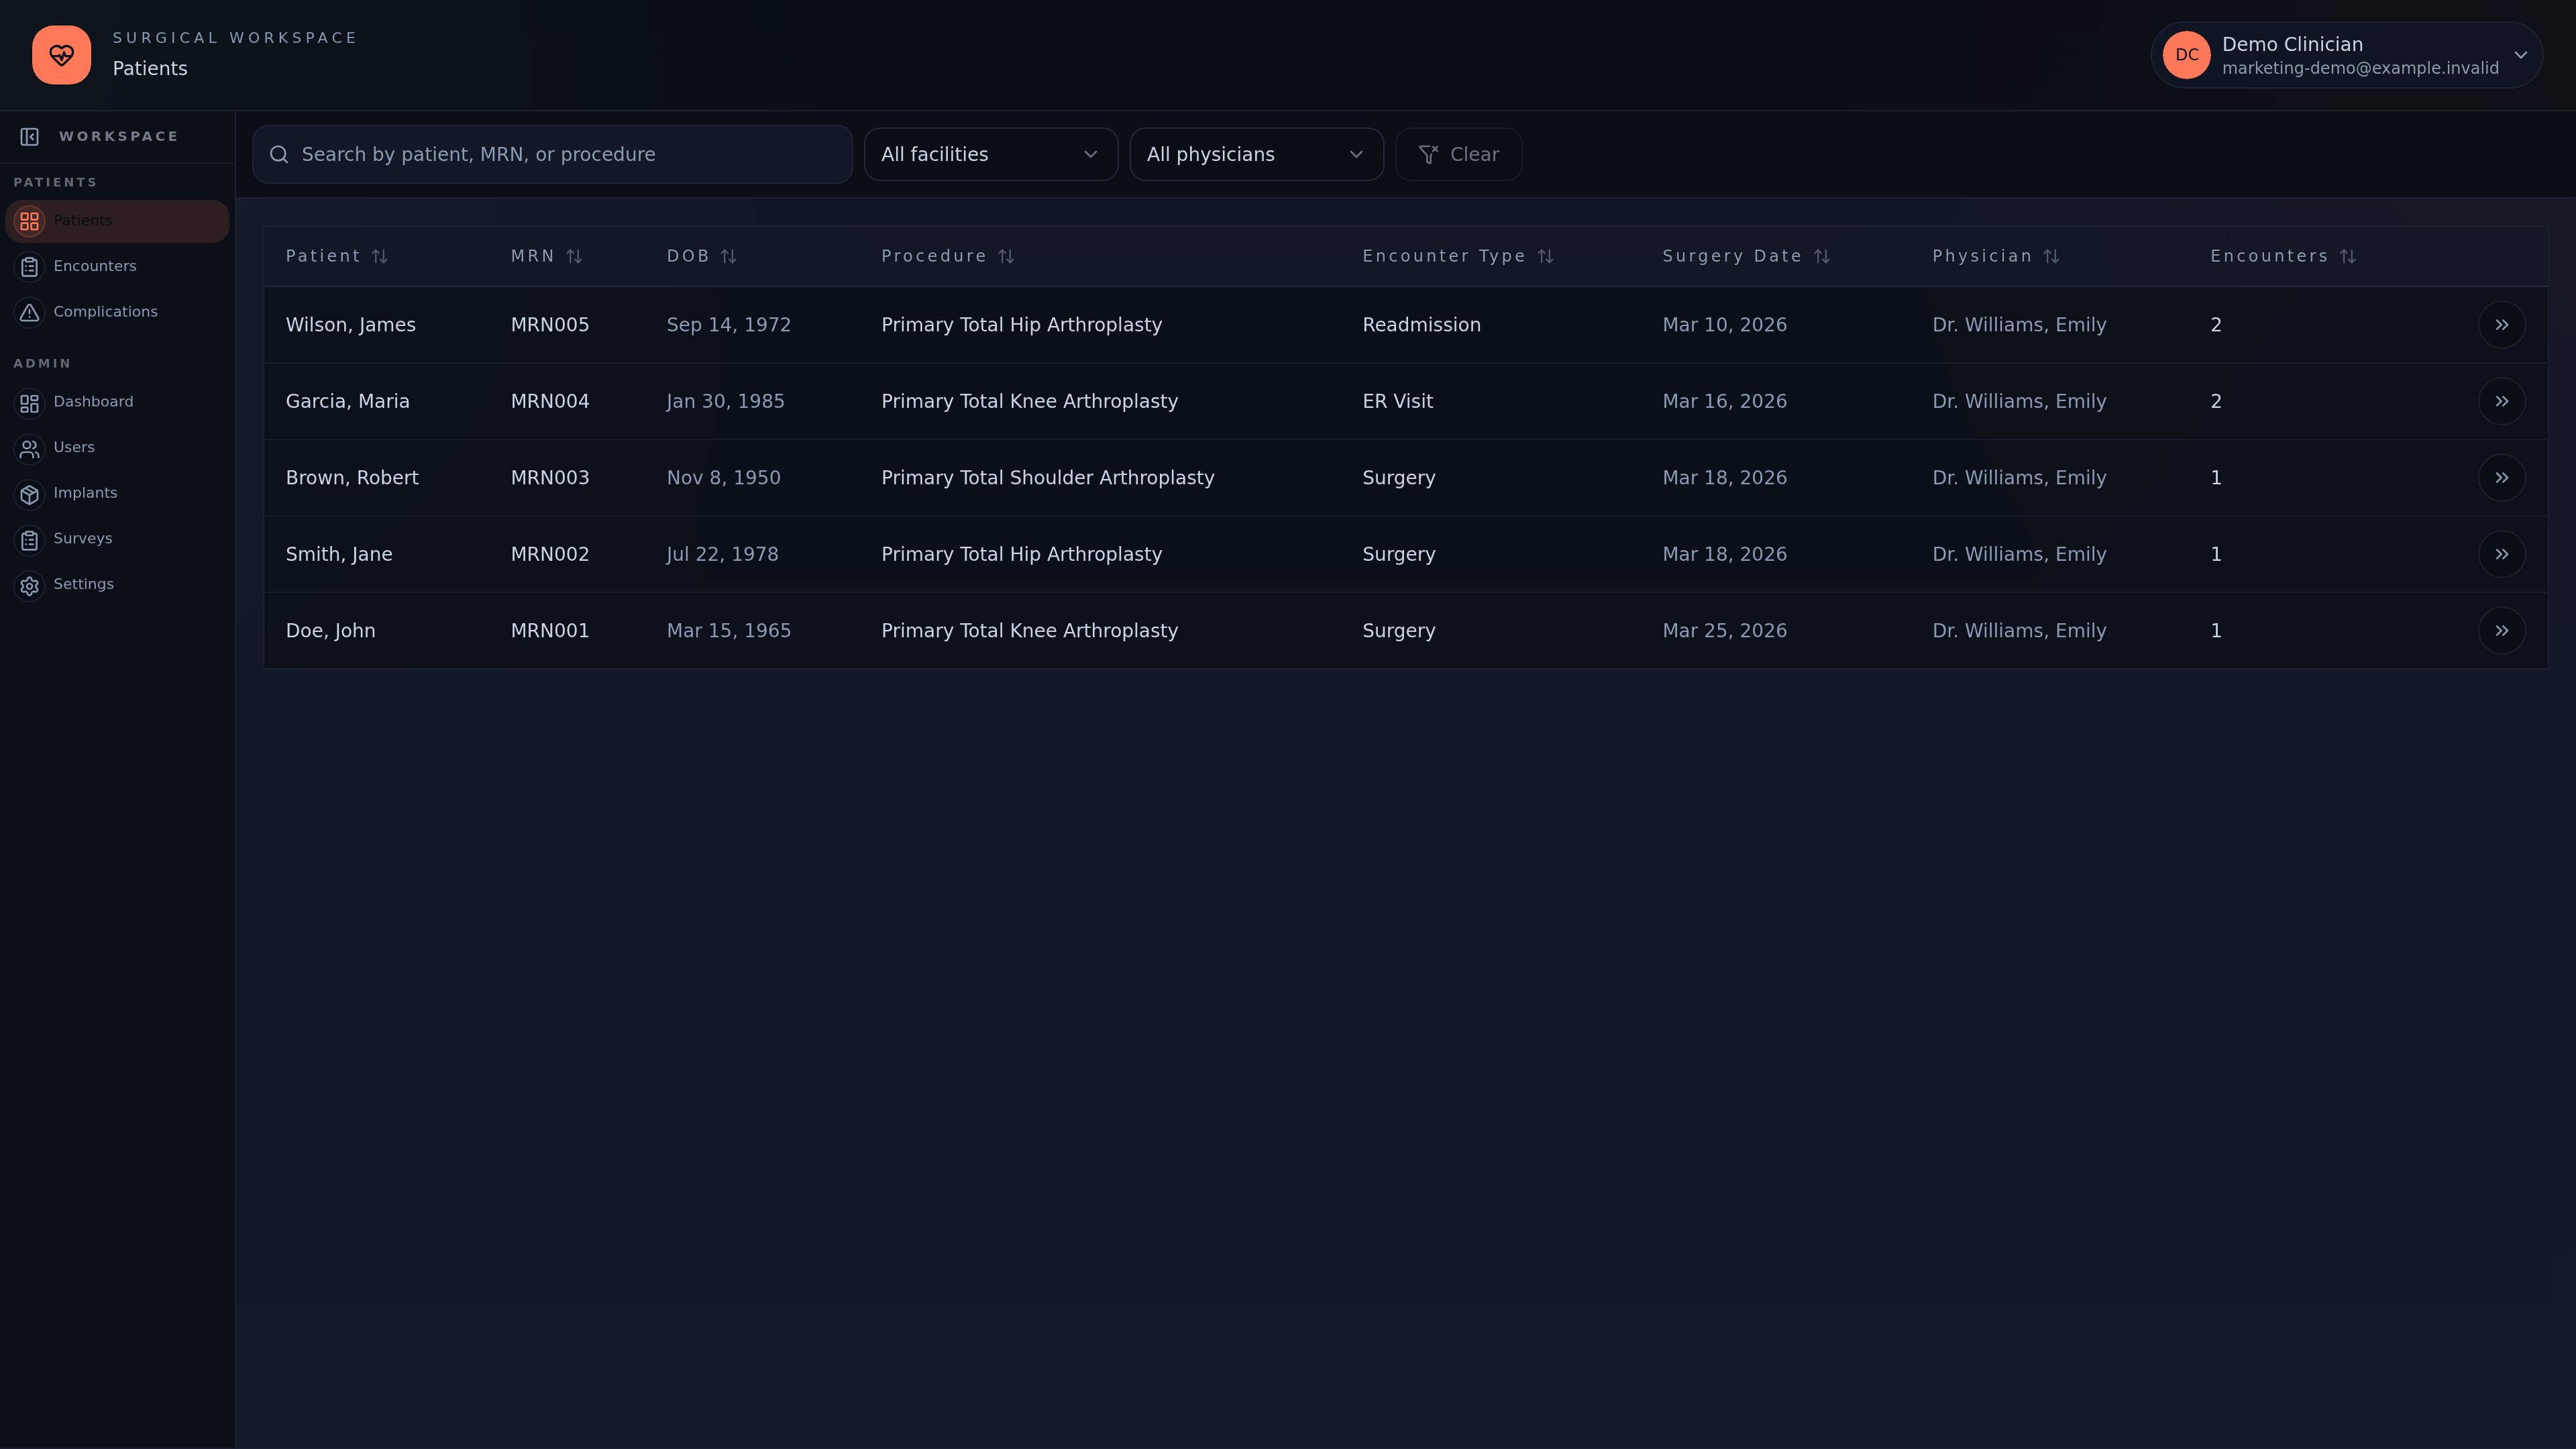
Task: Open Doe, John row details arrow
Action: 2501,631
